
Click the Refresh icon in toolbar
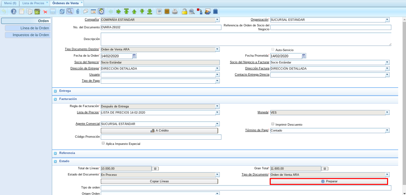[62, 12]
